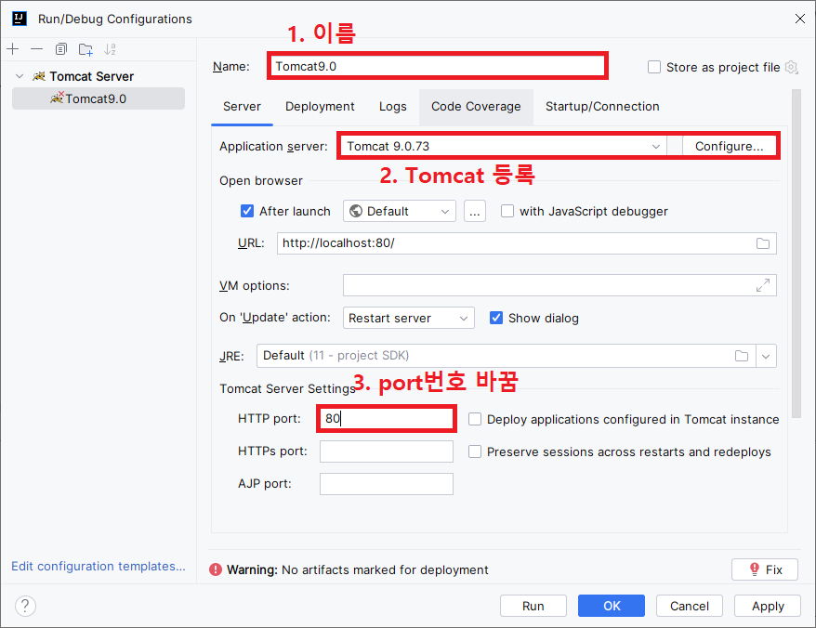Switch to the Deployment tab
This screenshot has height=628, width=816.
click(x=320, y=107)
